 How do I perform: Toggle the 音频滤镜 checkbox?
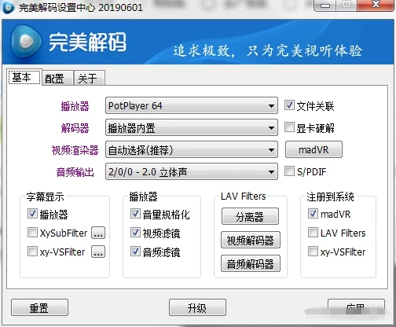click(135, 252)
